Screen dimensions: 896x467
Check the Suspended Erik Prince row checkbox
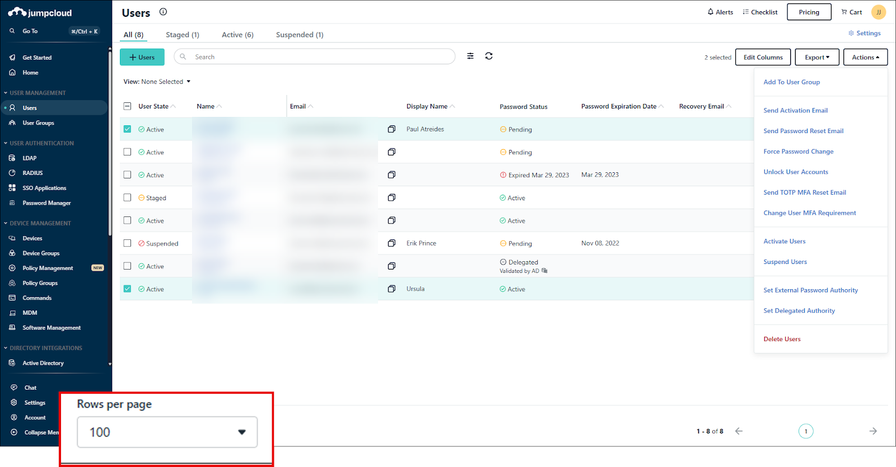[x=127, y=243]
